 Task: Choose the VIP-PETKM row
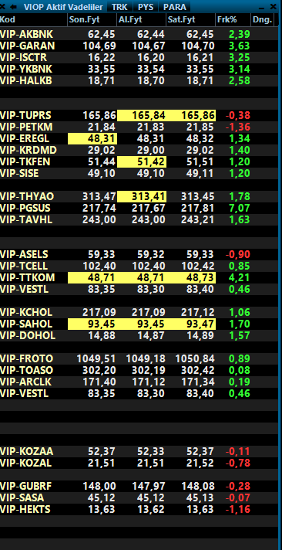click(x=139, y=127)
